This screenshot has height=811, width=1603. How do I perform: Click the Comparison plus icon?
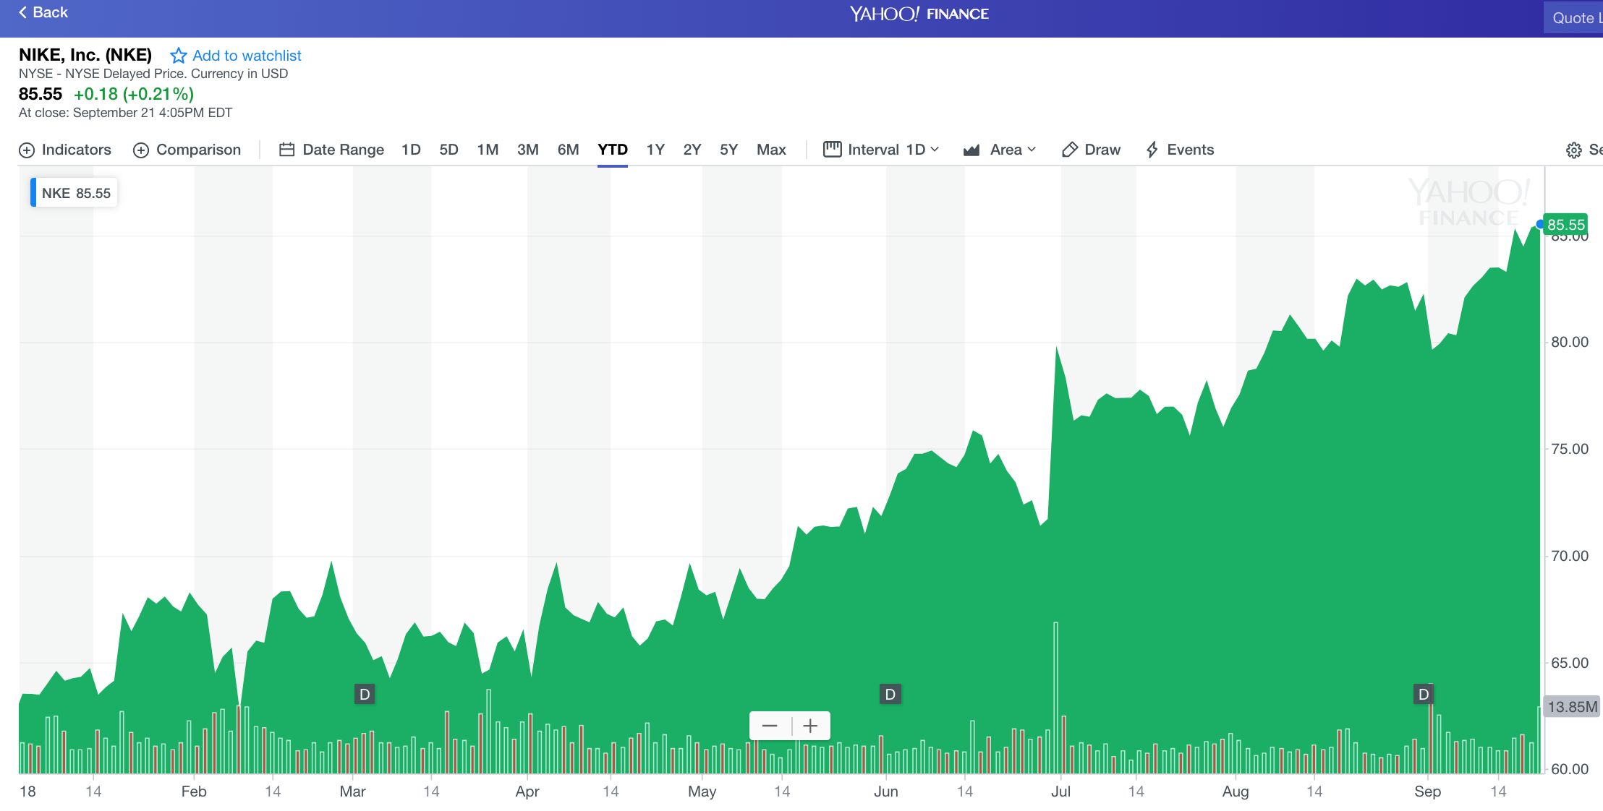point(141,150)
